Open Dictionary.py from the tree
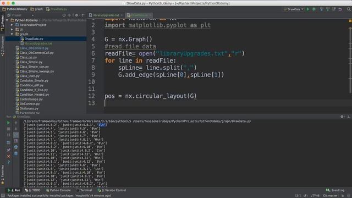Viewport: 352px width, 198px height. [x=29, y=108]
